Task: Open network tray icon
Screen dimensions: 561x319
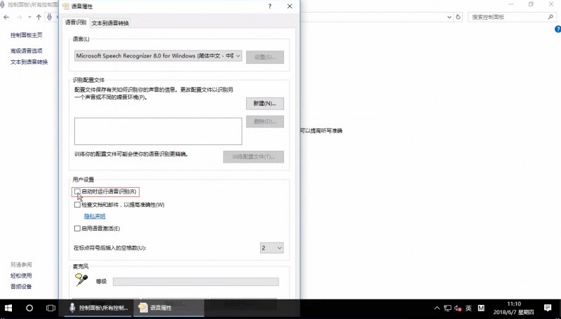Action: (x=447, y=308)
